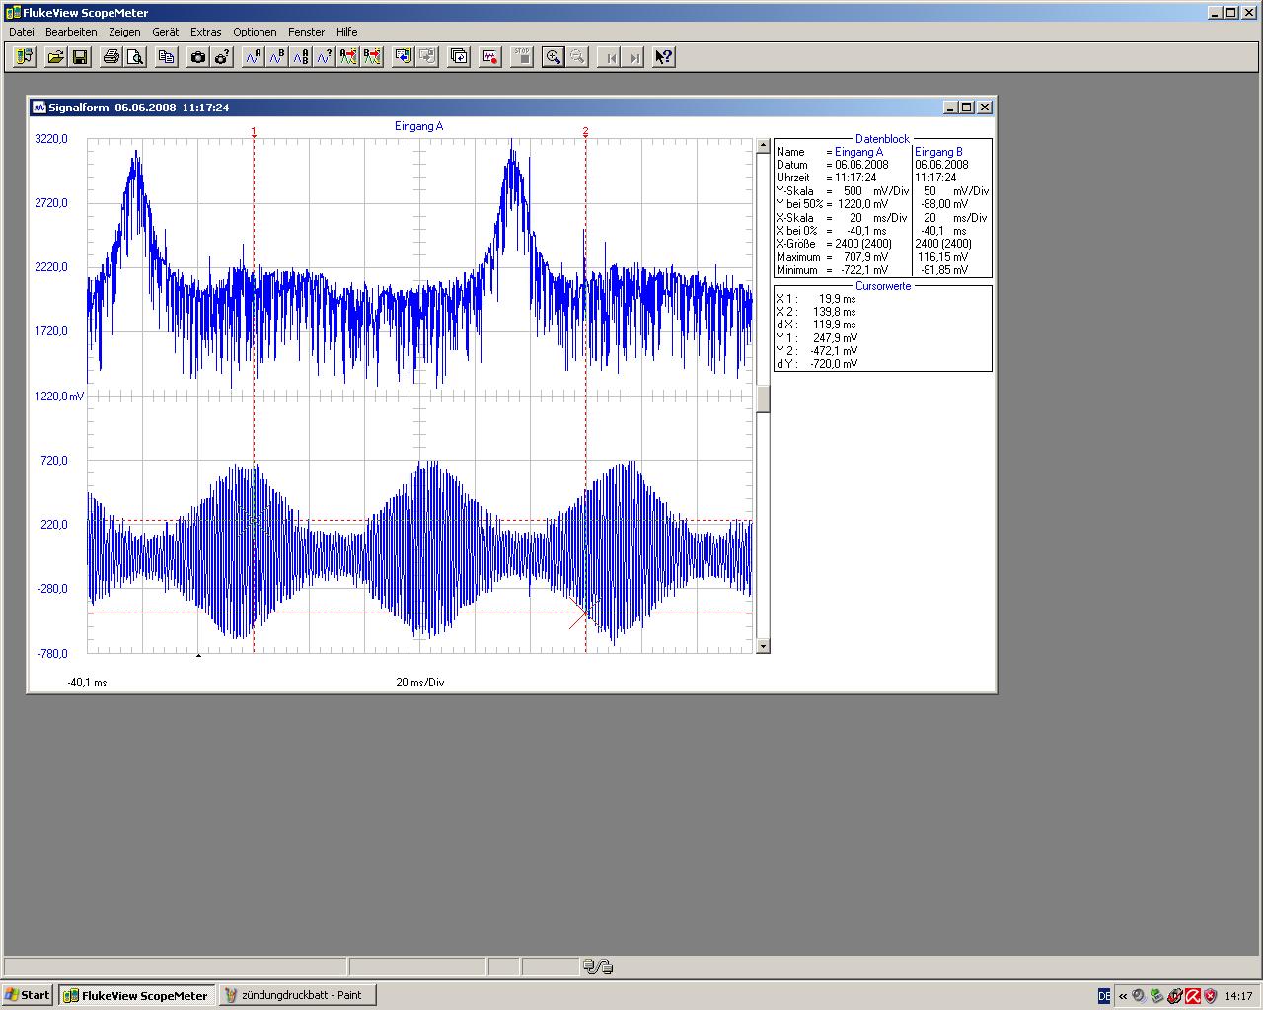This screenshot has height=1010, width=1263.
Task: Click the Open file folder icon
Action: pos(56,57)
